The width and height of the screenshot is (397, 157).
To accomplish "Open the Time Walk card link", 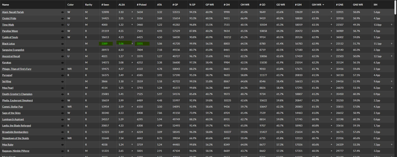I will tap(8, 25).
